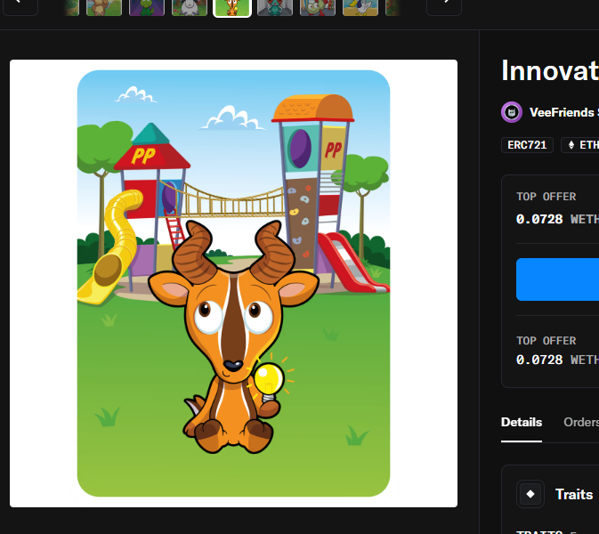
Task: Select the highlighted orange antelope thumbnail
Action: pyautogui.click(x=232, y=8)
